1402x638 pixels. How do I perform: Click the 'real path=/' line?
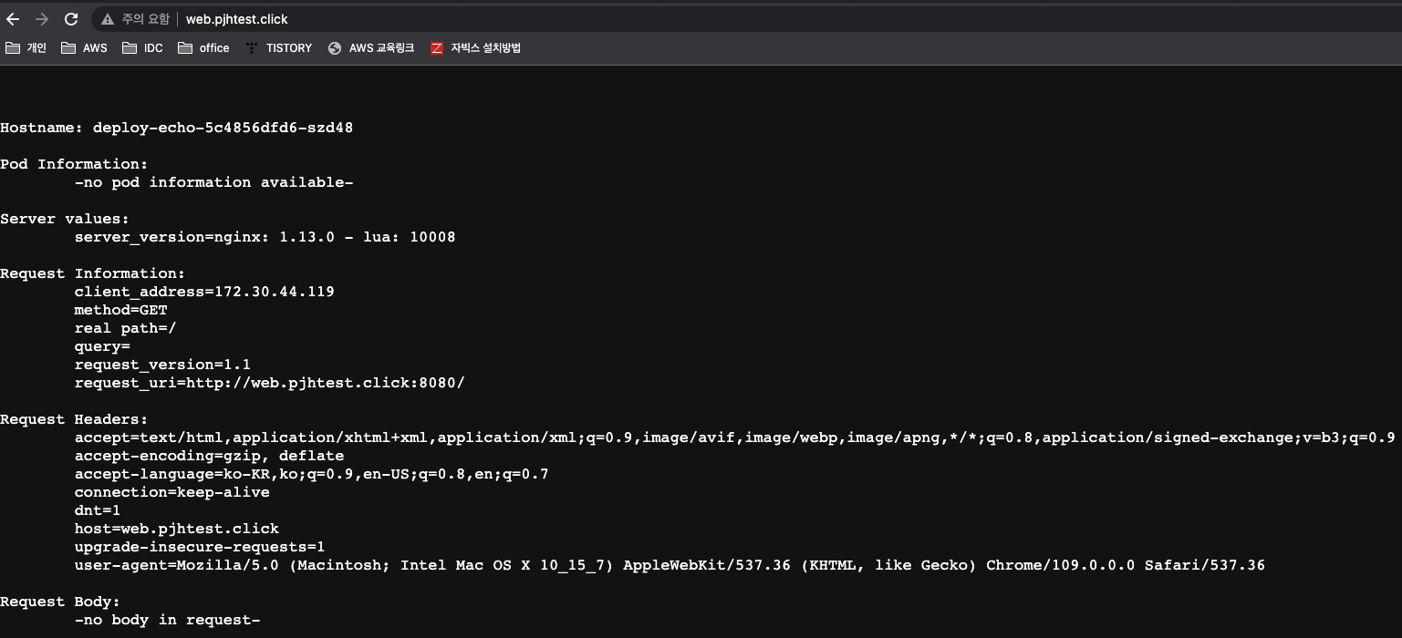(x=126, y=328)
